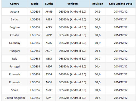137x101 pixels.
Task: Select the Suffix column header
Action: click(49, 4)
